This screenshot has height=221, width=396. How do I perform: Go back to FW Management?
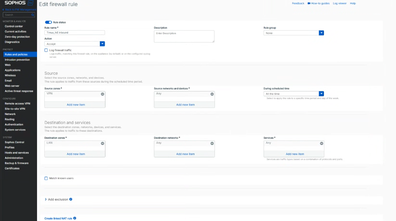pyautogui.click(x=20, y=10)
